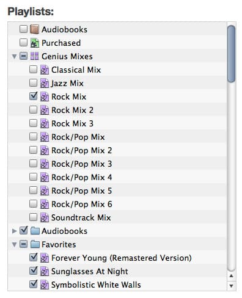Check the Rock Mix 2 checkbox
Image resolution: width=242 pixels, height=298 pixels.
coord(33,109)
